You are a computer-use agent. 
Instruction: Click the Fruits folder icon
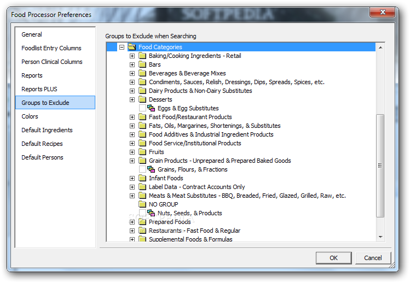point(142,152)
